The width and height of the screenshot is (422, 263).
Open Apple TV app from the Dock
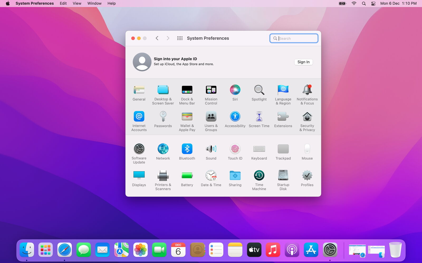point(254,250)
